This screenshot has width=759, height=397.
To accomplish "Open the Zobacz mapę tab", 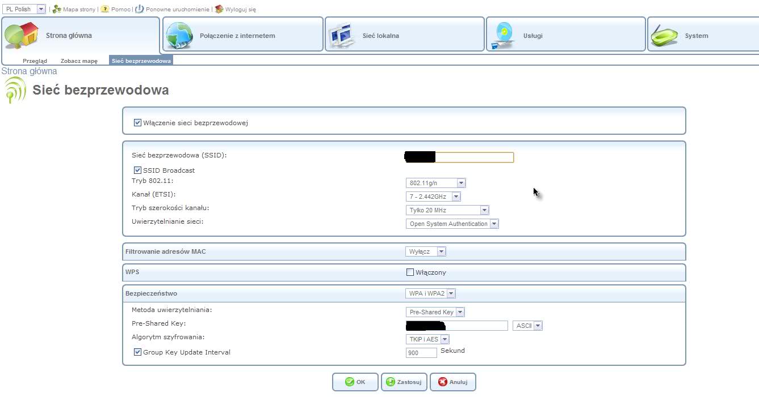I will pos(79,61).
